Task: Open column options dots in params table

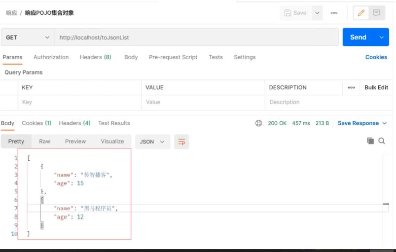Action: point(351,88)
